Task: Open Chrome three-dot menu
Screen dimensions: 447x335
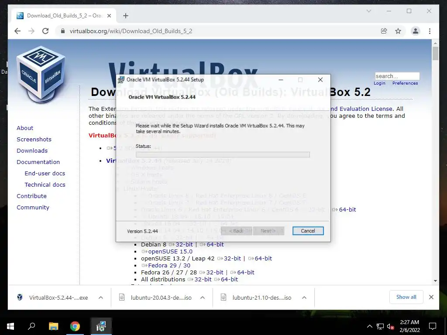Action: 430,31
